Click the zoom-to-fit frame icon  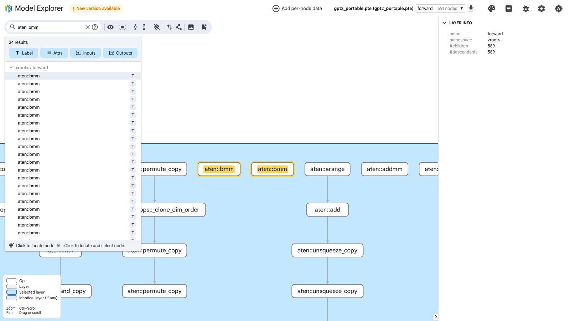pyautogui.click(x=123, y=27)
